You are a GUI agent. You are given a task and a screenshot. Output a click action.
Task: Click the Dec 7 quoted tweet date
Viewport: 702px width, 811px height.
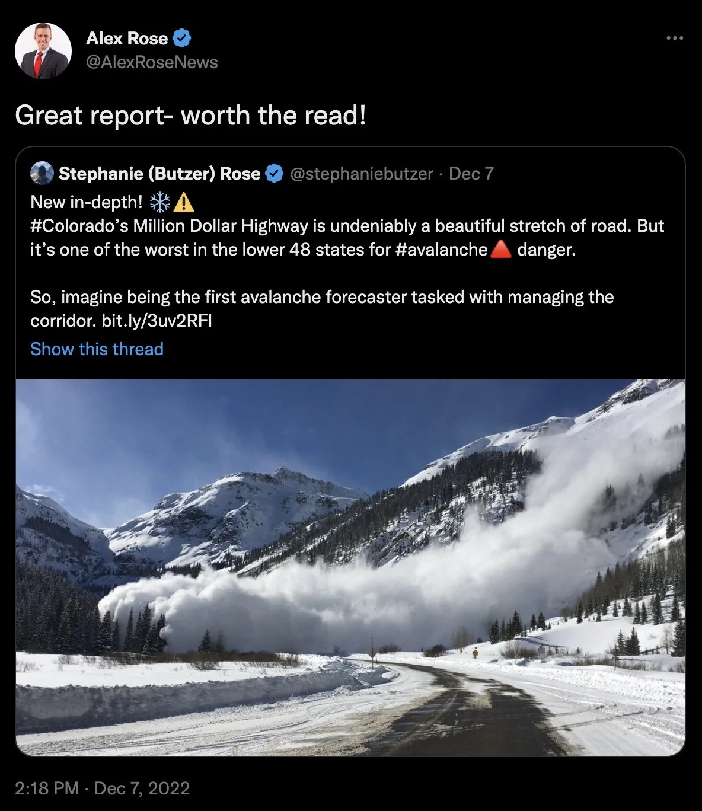point(471,173)
